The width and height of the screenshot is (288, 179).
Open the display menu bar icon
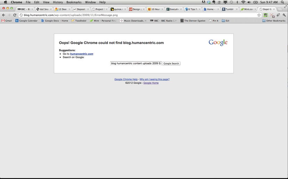tap(225, 2)
